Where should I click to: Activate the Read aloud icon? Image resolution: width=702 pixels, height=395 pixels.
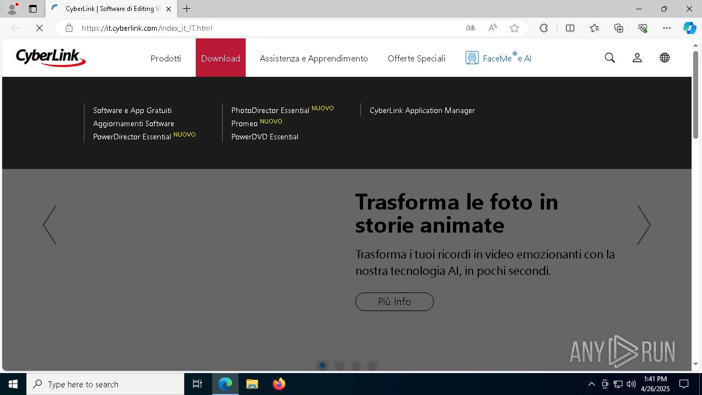[492, 28]
